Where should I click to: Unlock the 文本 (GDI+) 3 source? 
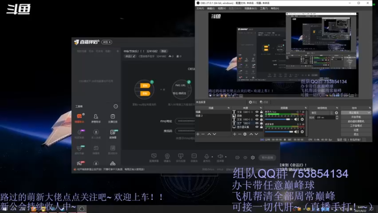coord(261,112)
